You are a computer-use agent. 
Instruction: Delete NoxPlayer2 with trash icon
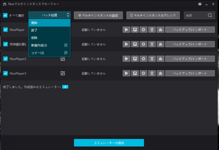coord(152,59)
